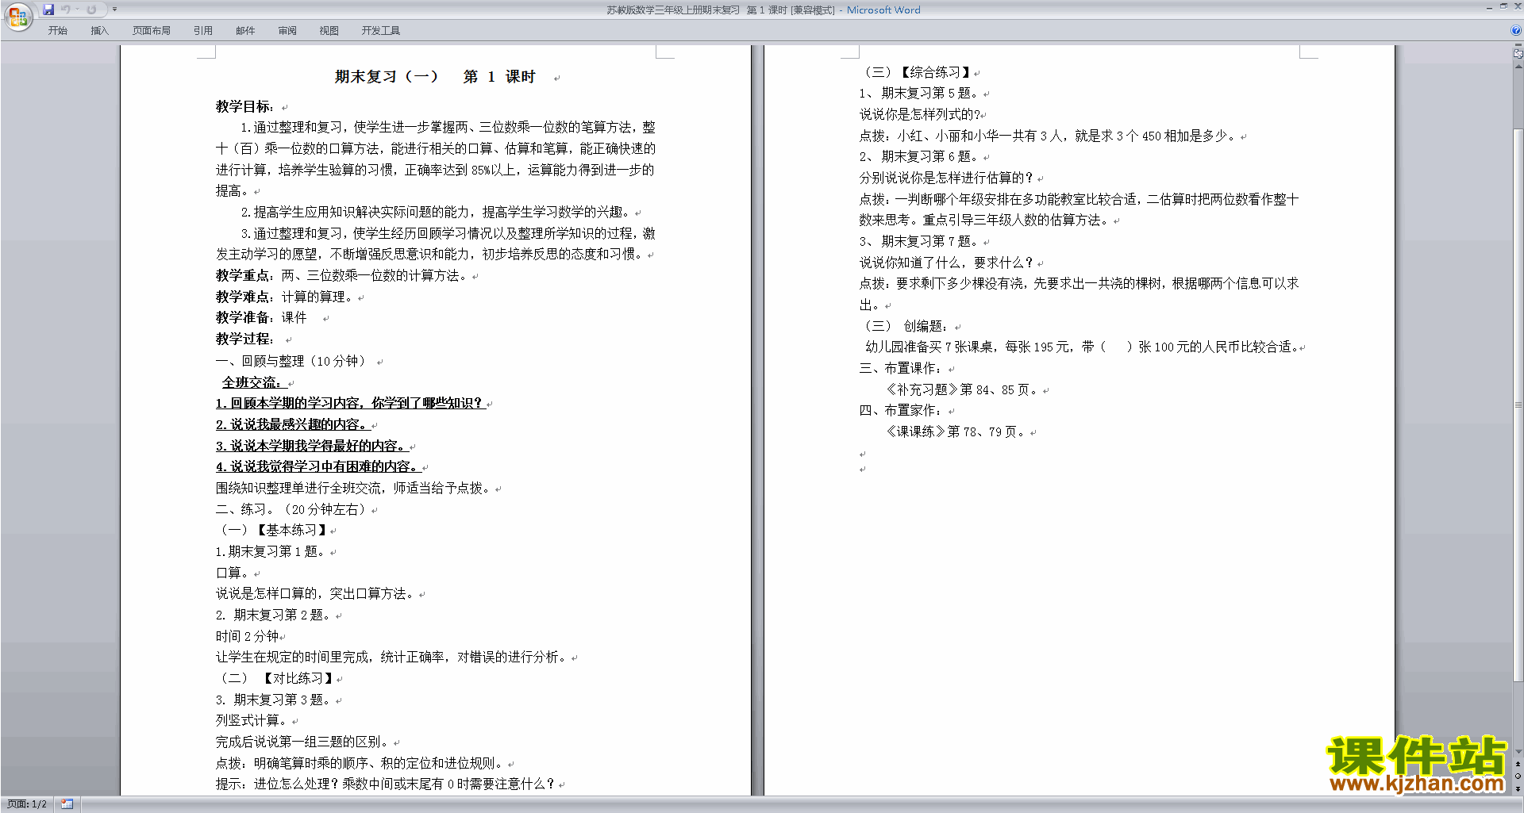The width and height of the screenshot is (1524, 813).
Task: Click underlined line 1.回顾本学期的学习内容
Action: 350,403
